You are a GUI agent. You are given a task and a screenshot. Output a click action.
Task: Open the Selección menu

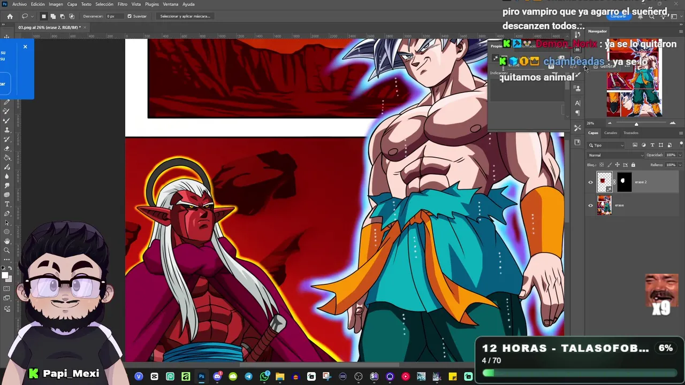104,4
